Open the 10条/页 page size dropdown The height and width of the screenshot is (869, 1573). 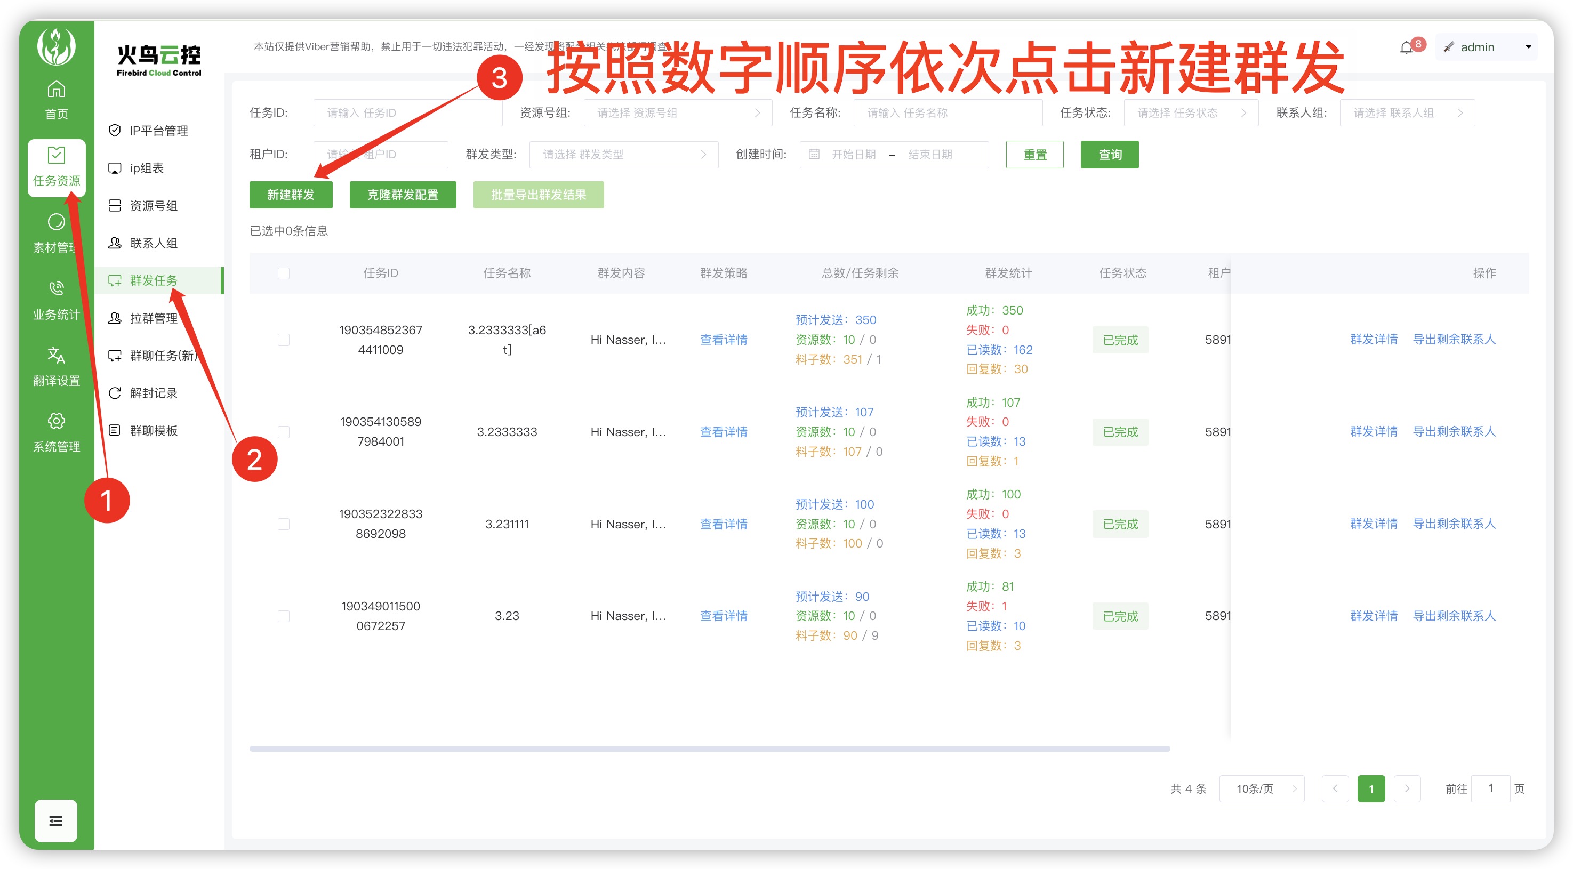click(1261, 788)
